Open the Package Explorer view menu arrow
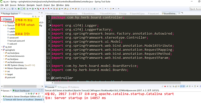201x103 pixels. click(x=42, y=16)
